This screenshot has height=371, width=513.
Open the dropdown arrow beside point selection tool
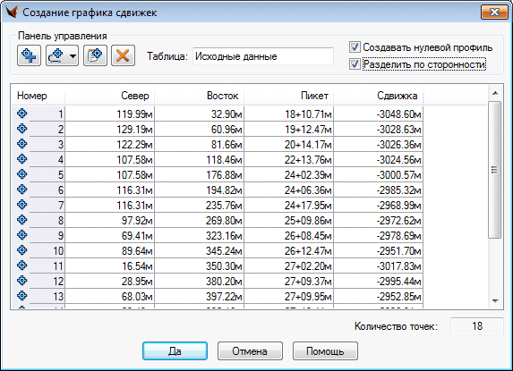73,55
